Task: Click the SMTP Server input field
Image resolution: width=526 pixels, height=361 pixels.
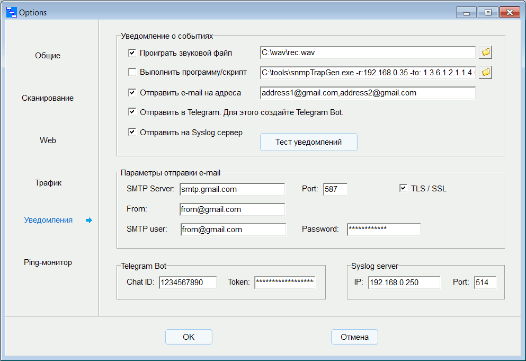Action: tap(232, 189)
